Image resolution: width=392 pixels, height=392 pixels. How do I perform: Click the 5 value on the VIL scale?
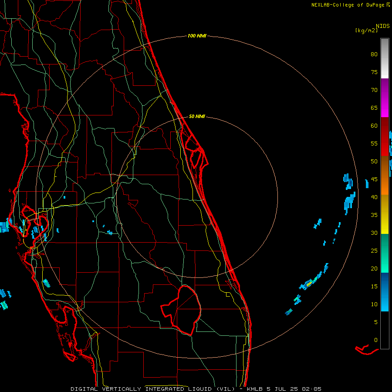pos(376,322)
